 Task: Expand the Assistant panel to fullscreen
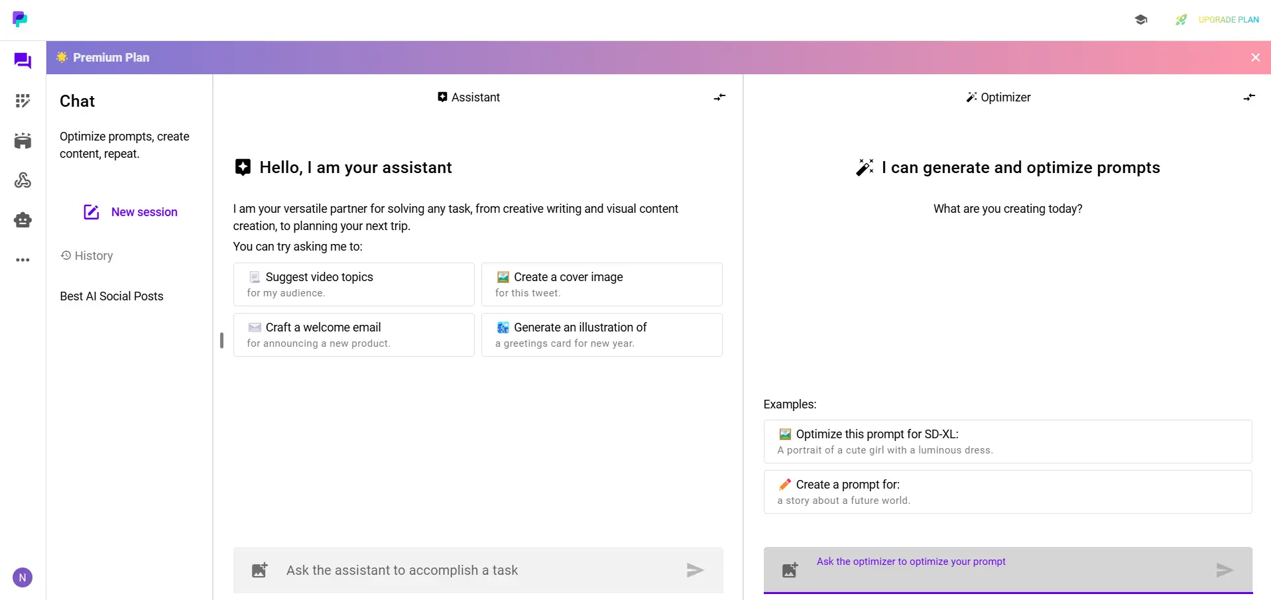(720, 97)
